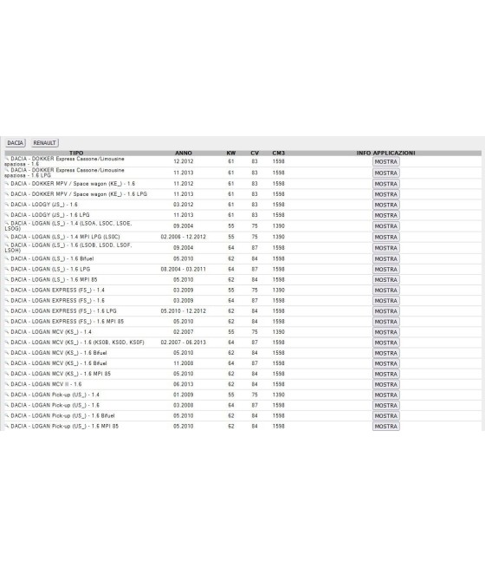Switch to the RENAULT brand tab
The image size is (485, 568).
pos(44,143)
